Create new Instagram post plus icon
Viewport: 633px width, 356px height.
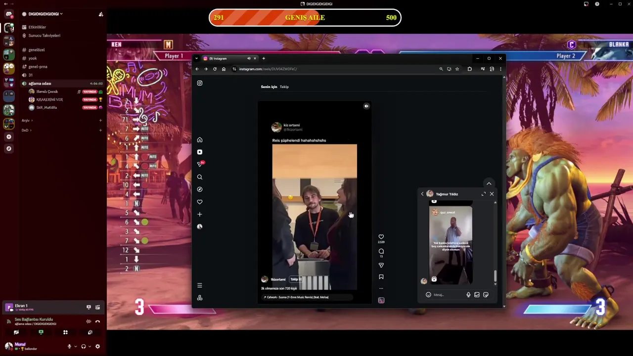[200, 214]
